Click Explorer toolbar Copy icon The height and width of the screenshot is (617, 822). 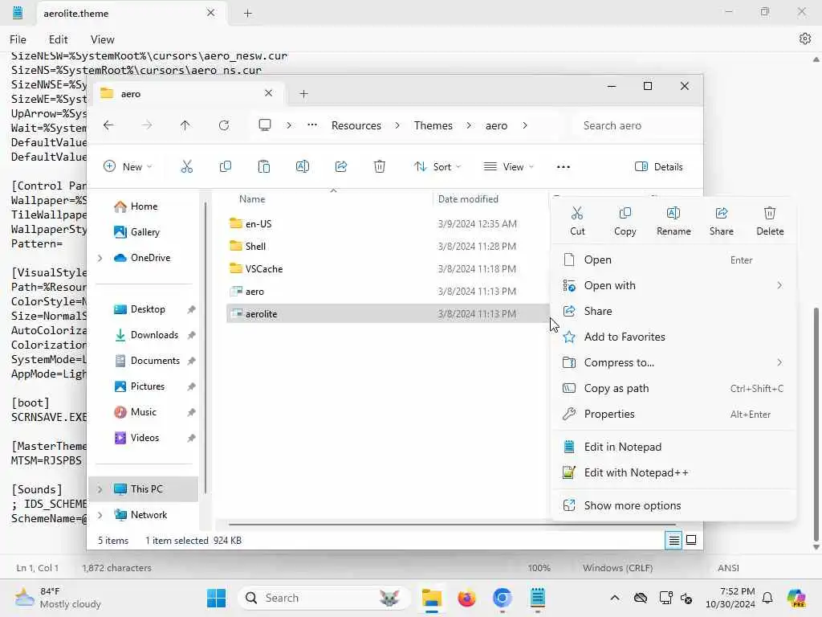pyautogui.click(x=226, y=167)
